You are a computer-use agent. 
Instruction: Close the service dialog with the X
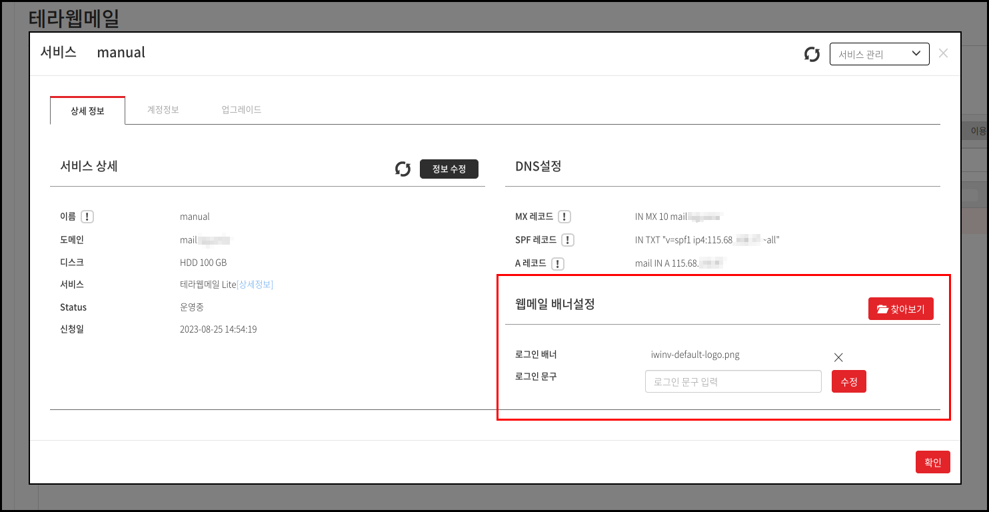click(x=943, y=53)
